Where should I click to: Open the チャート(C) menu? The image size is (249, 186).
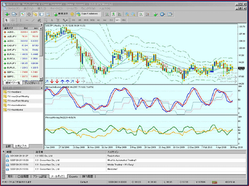tap(56, 8)
